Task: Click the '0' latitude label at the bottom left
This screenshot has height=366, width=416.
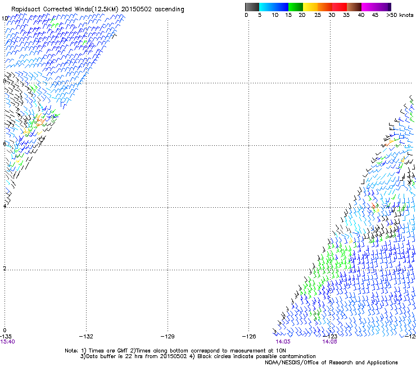Action: click(4, 331)
